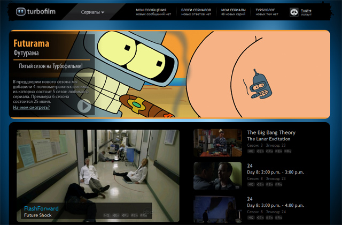This screenshot has width=342, height=225.
Task: Open МОИ СЕРИАЛЫ in top navigation
Action: coord(233,10)
